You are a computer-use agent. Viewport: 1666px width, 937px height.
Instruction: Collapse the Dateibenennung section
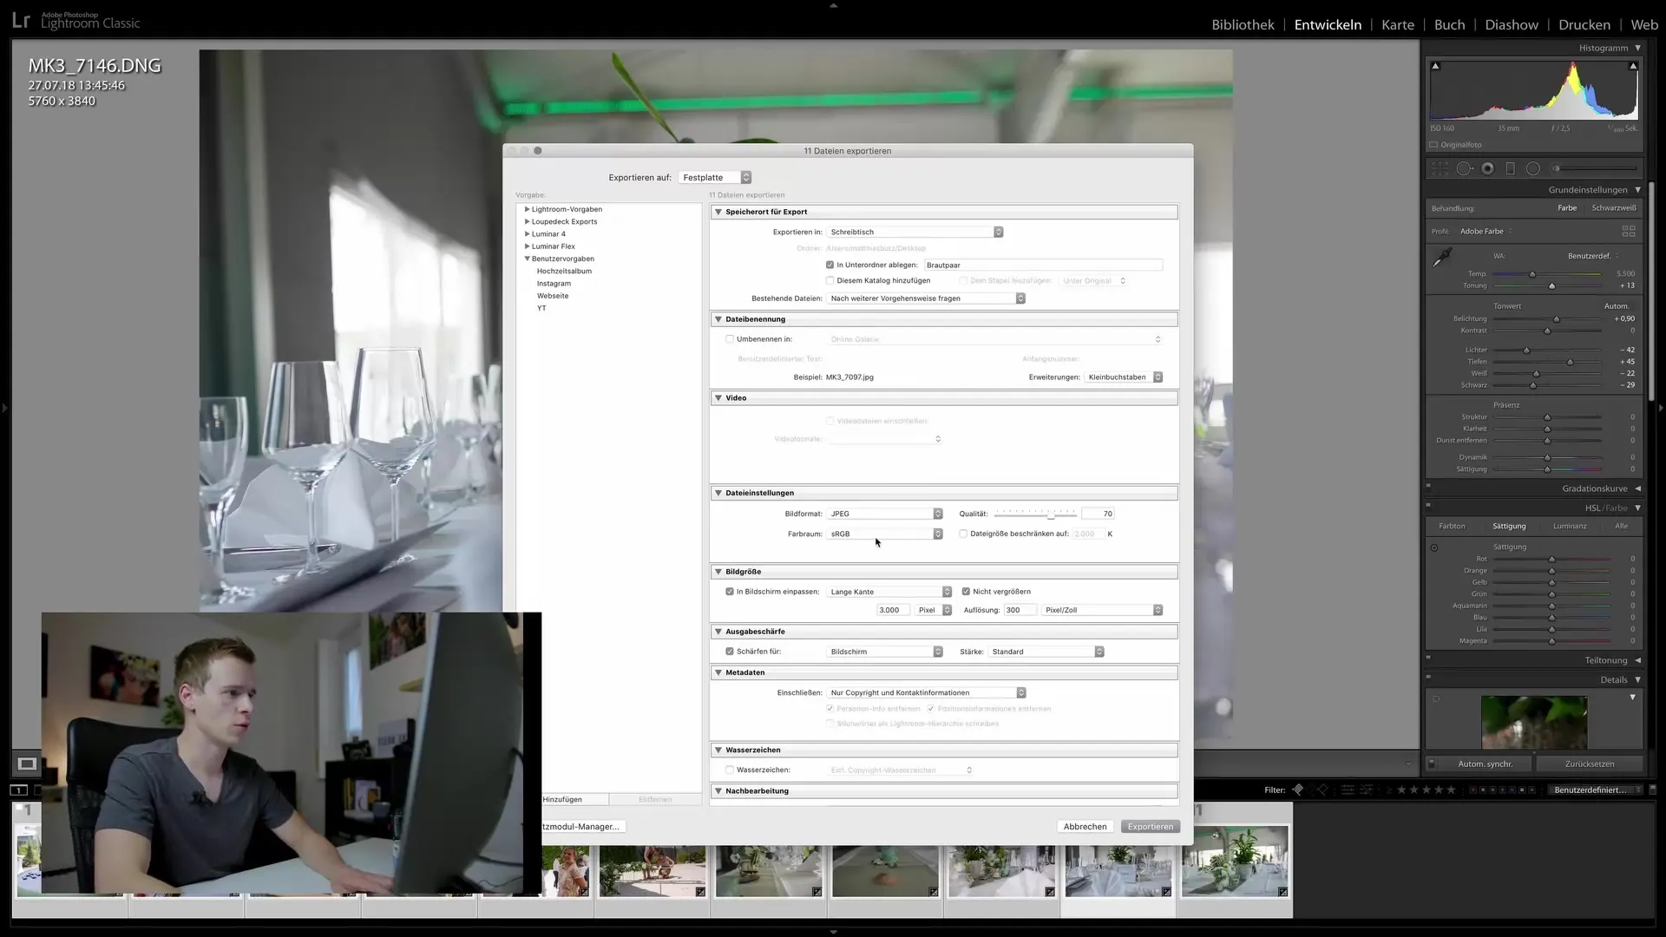pos(718,319)
